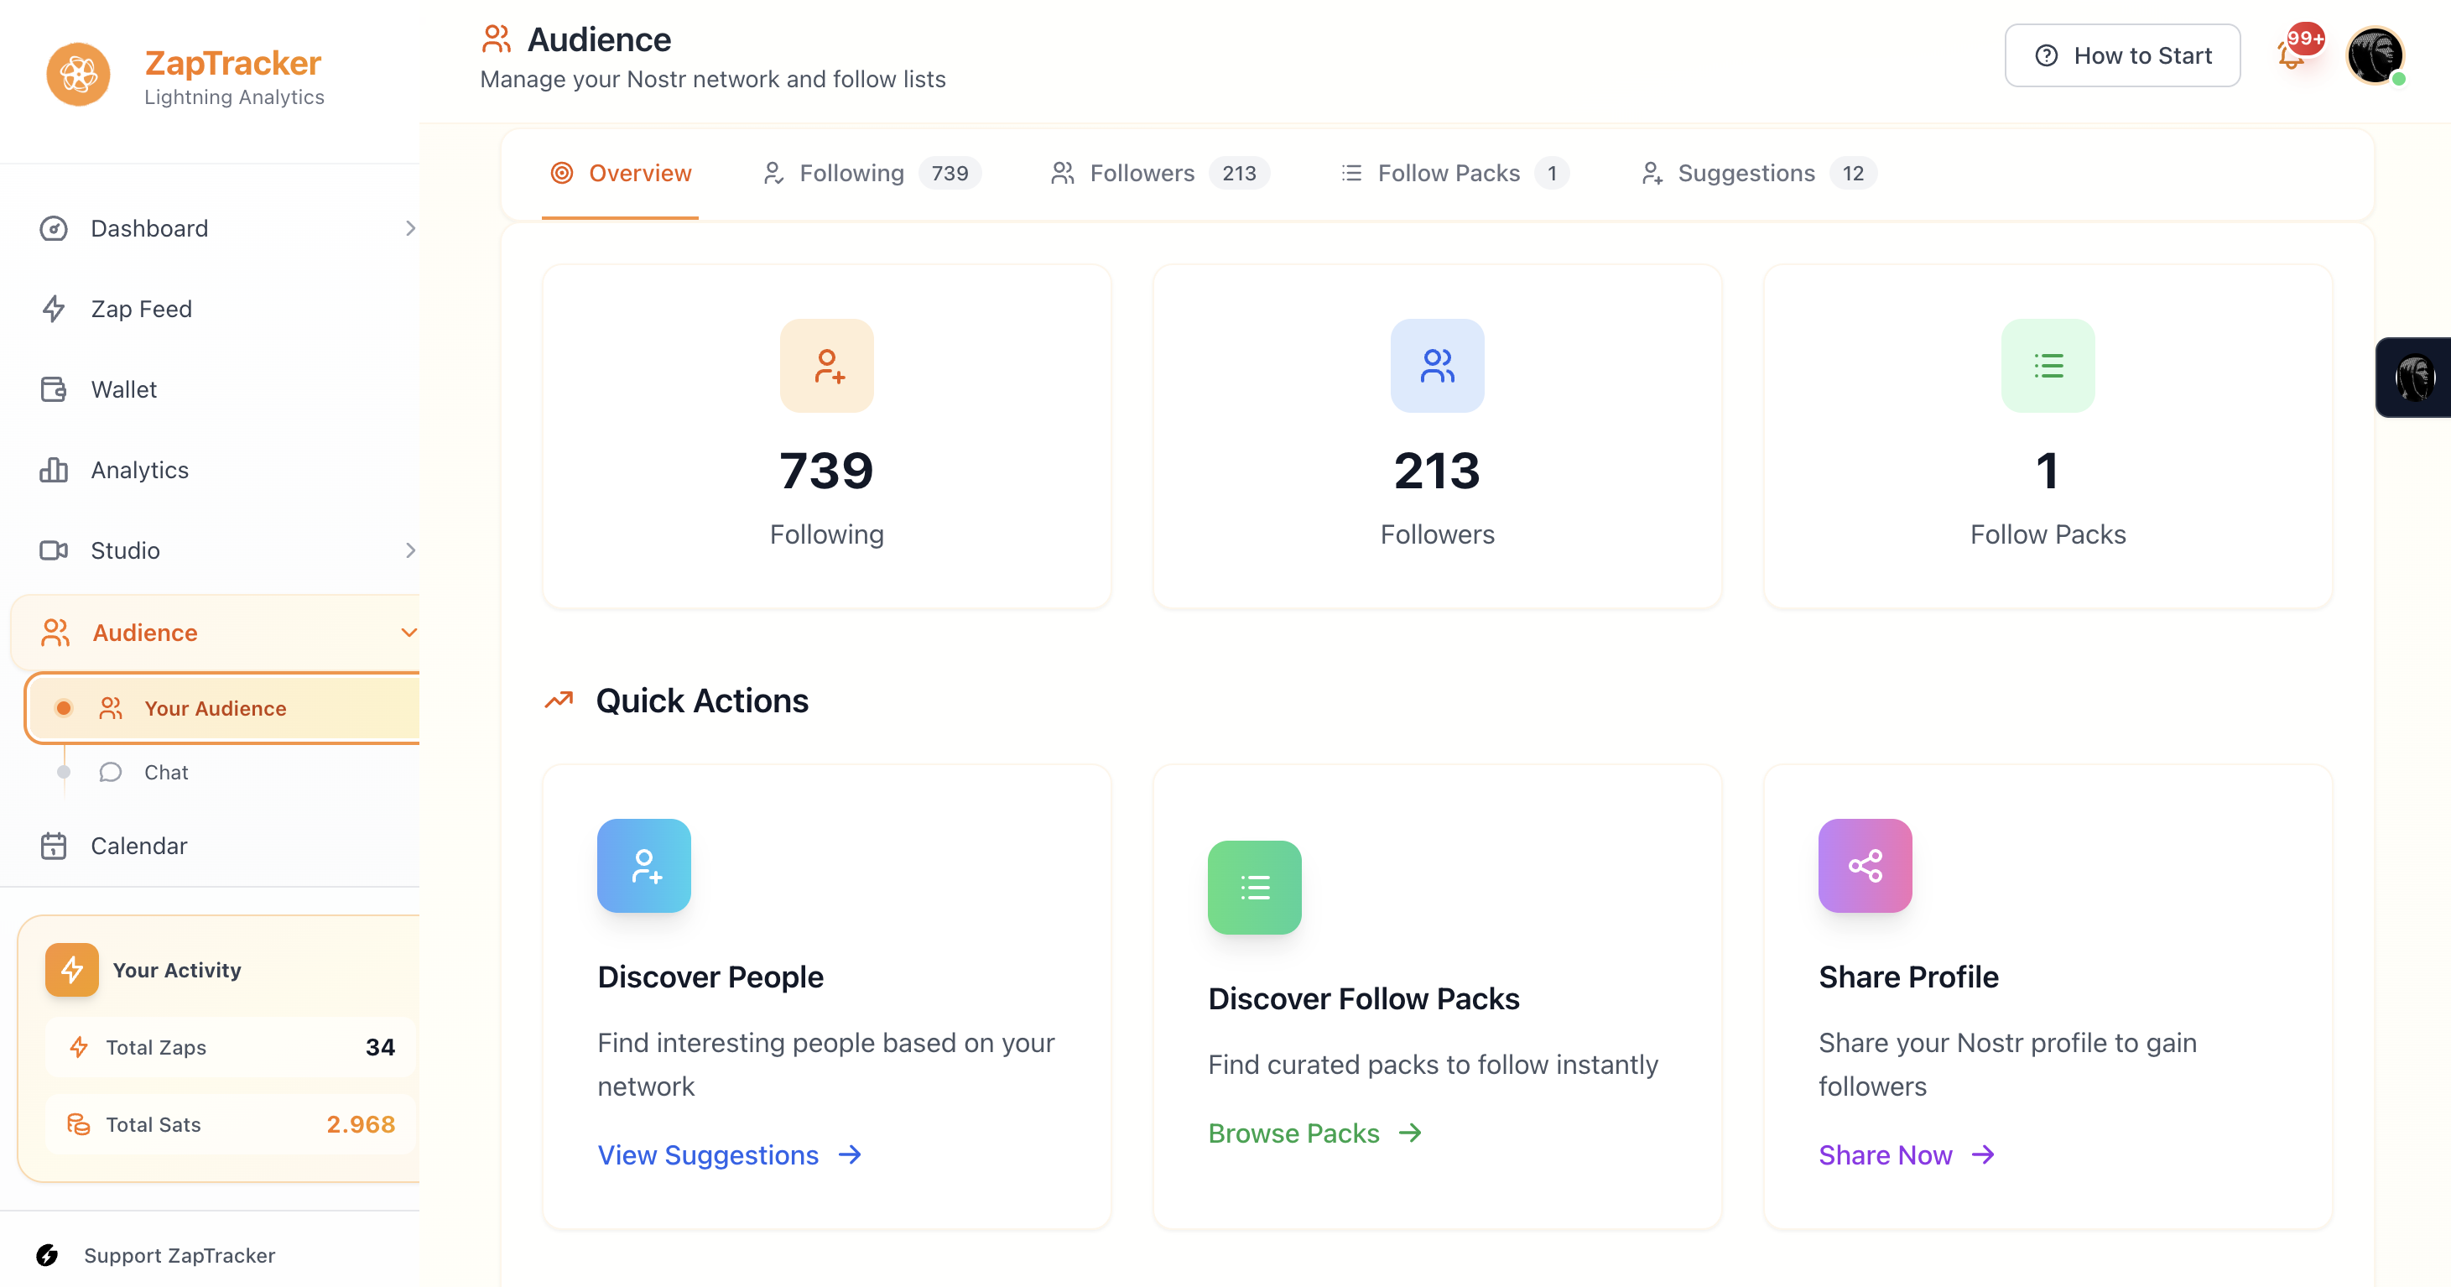The image size is (2451, 1287).
Task: Toggle the Your Audience active indicator dot
Action: click(x=64, y=707)
